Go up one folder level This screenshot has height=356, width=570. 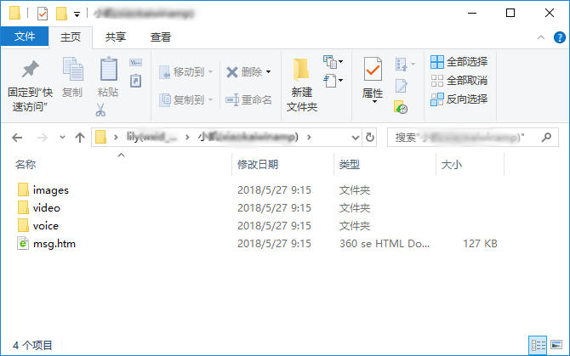coord(80,138)
